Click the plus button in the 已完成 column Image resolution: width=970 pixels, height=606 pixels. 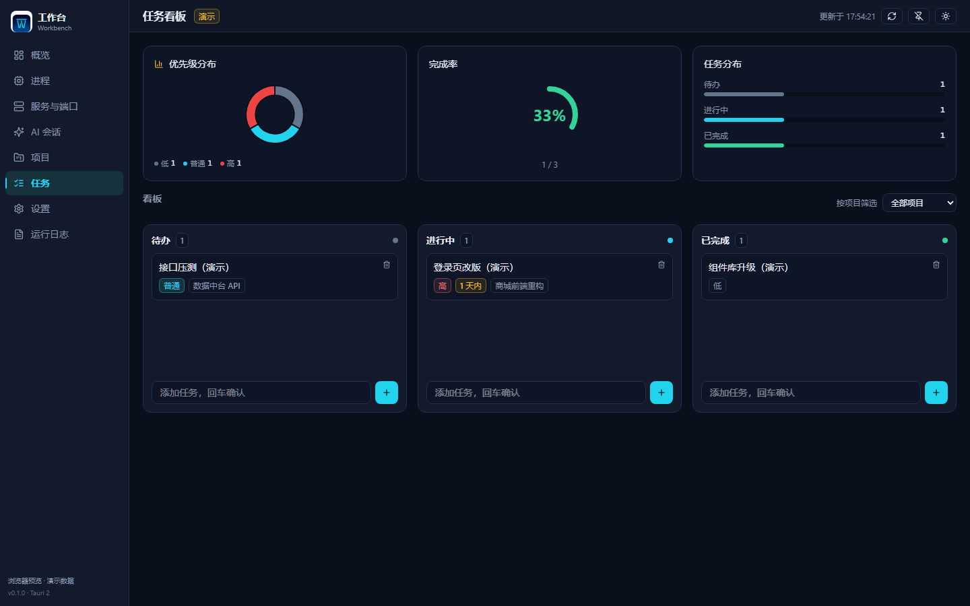coord(936,393)
